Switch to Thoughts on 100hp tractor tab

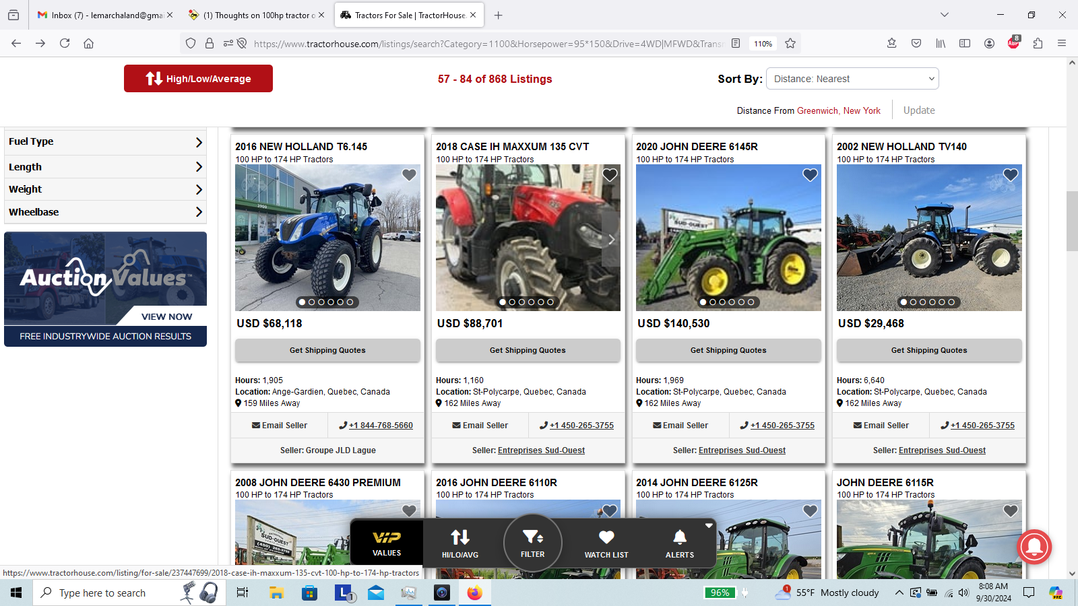click(257, 15)
